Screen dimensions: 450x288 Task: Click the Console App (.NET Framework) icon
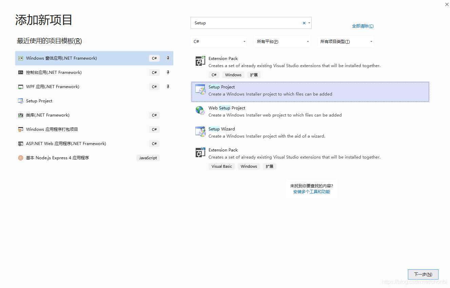click(x=21, y=73)
